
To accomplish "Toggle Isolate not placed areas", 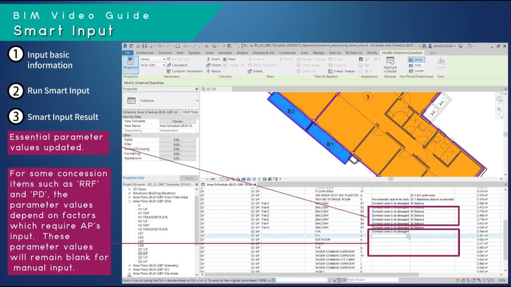I will 416,71.
